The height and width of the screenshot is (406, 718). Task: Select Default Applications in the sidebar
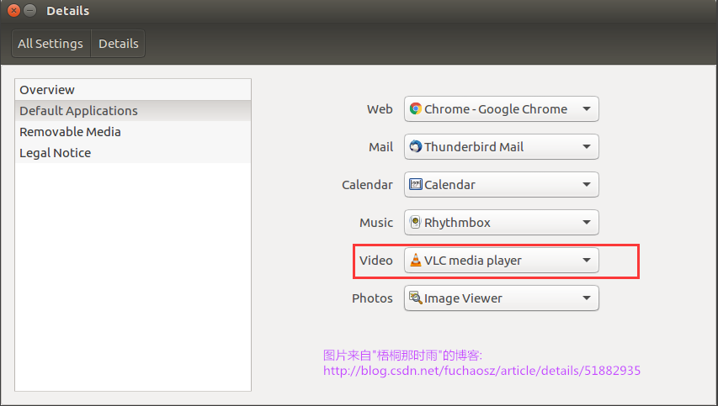click(x=78, y=111)
